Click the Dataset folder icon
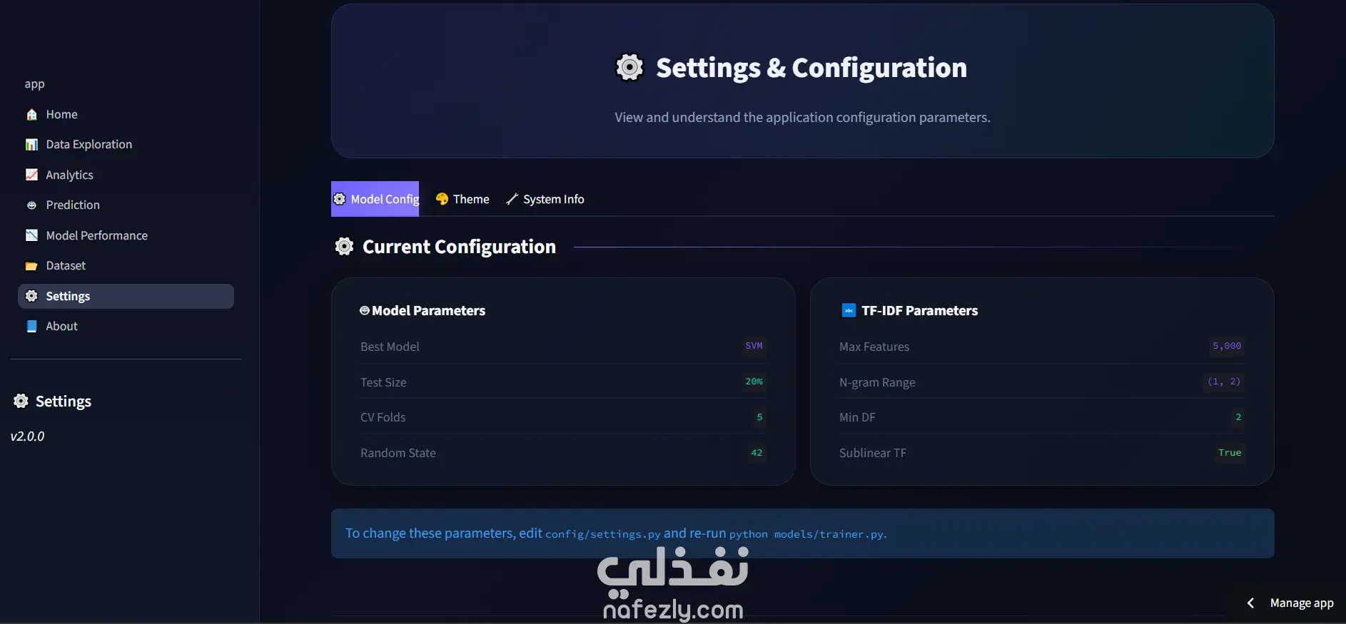This screenshot has width=1346, height=624. pos(31,266)
